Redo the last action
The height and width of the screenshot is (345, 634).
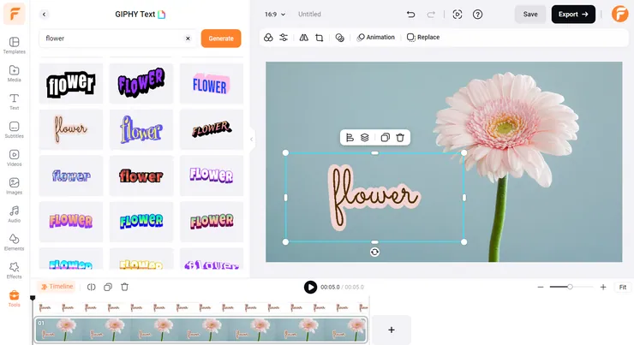pyautogui.click(x=431, y=15)
